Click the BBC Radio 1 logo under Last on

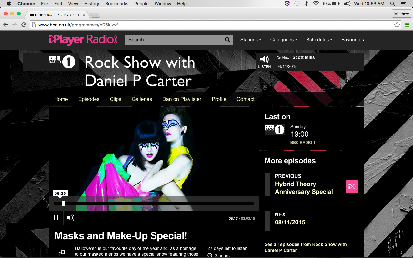(275, 130)
